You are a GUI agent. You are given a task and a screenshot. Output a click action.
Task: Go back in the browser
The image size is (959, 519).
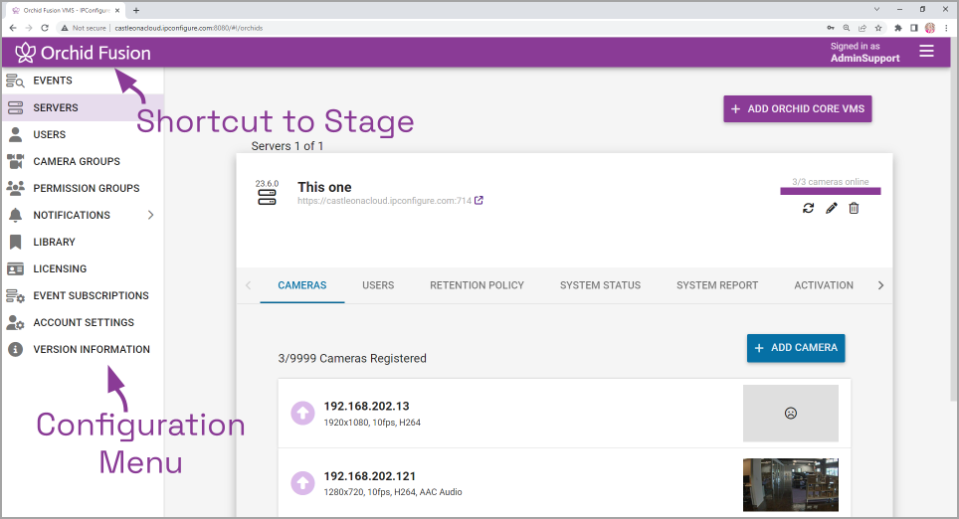[13, 28]
